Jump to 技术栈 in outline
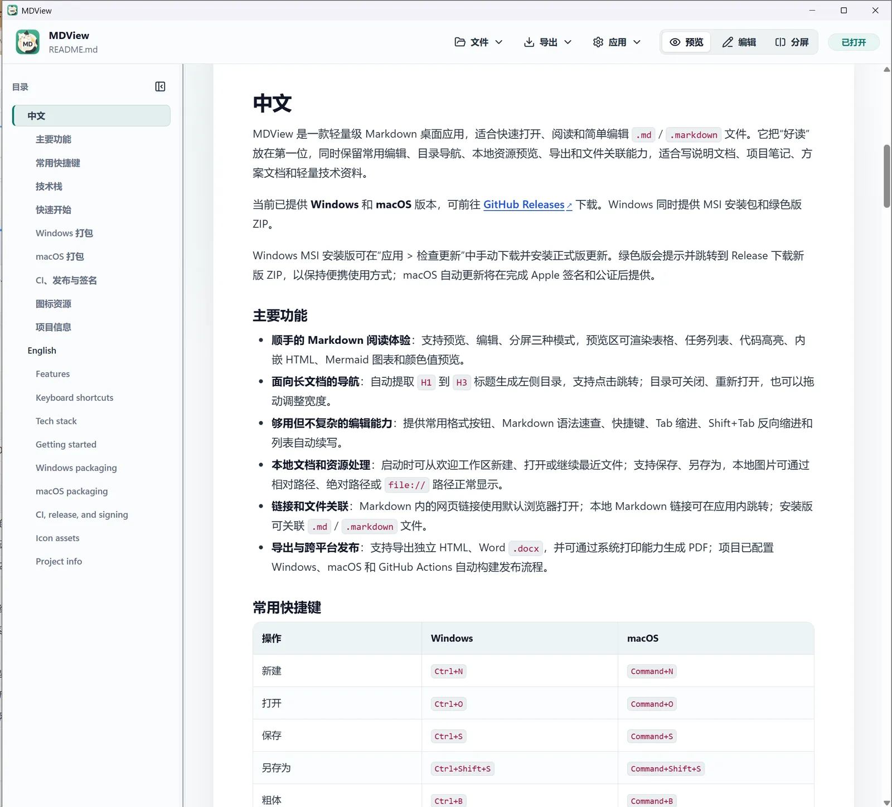 tap(49, 186)
